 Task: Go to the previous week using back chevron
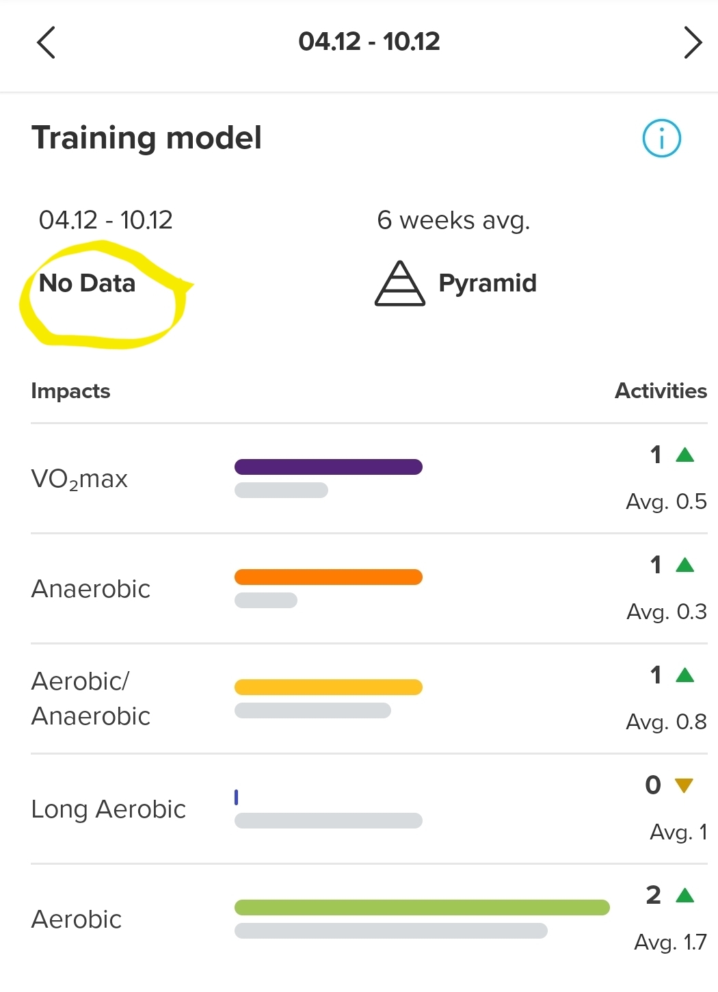tap(46, 42)
